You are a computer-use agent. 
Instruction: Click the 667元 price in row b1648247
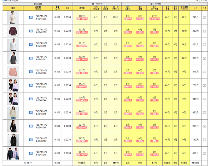tap(82, 138)
